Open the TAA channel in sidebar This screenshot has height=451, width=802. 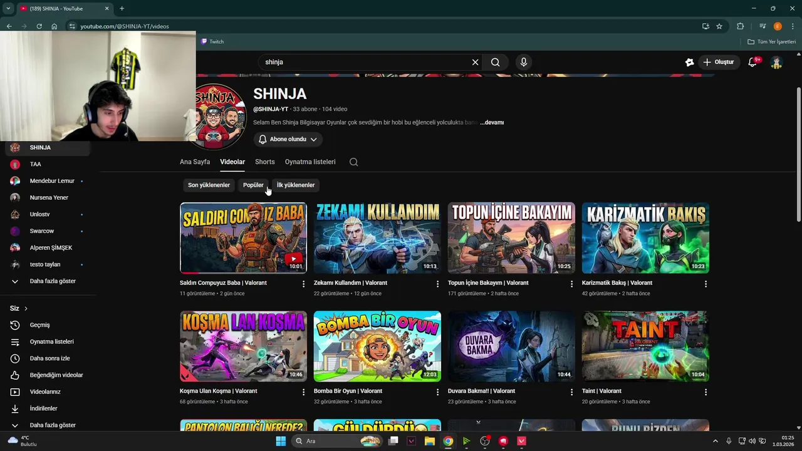tap(49, 164)
